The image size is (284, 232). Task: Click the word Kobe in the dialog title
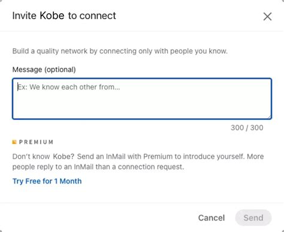click(52, 16)
